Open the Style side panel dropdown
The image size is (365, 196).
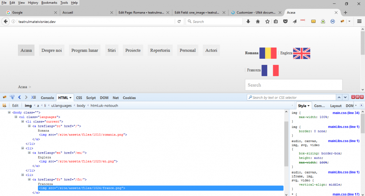tap(308, 106)
